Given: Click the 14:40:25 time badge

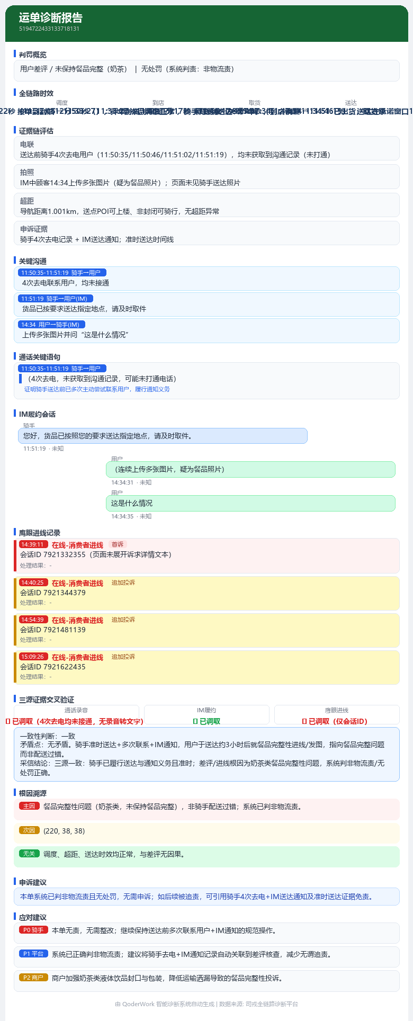Looking at the screenshot, I should 33,583.
